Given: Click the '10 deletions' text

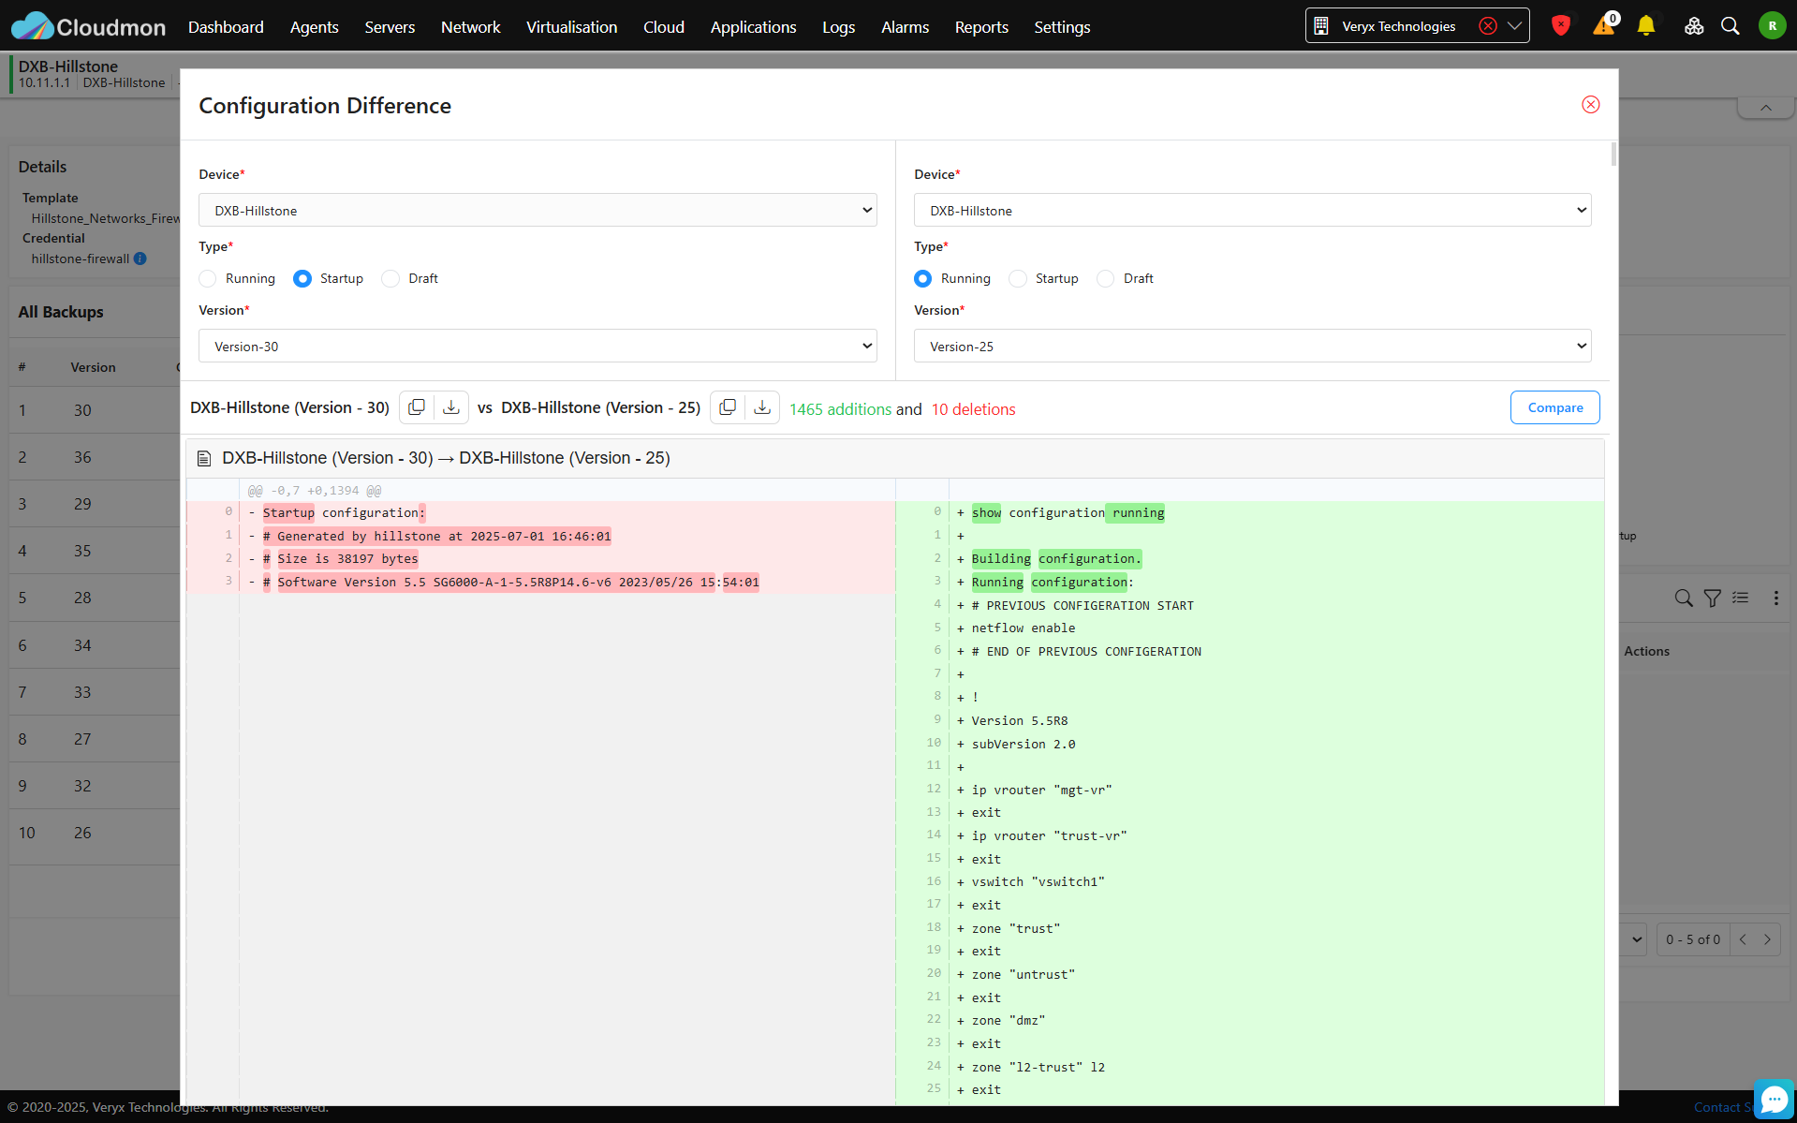Looking at the screenshot, I should (x=973, y=409).
